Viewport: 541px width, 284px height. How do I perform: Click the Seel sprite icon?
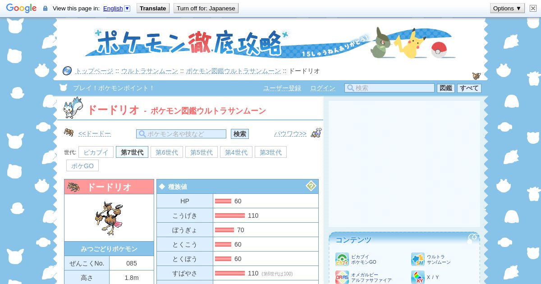(316, 133)
